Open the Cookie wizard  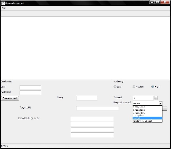pyautogui.click(x=10, y=98)
